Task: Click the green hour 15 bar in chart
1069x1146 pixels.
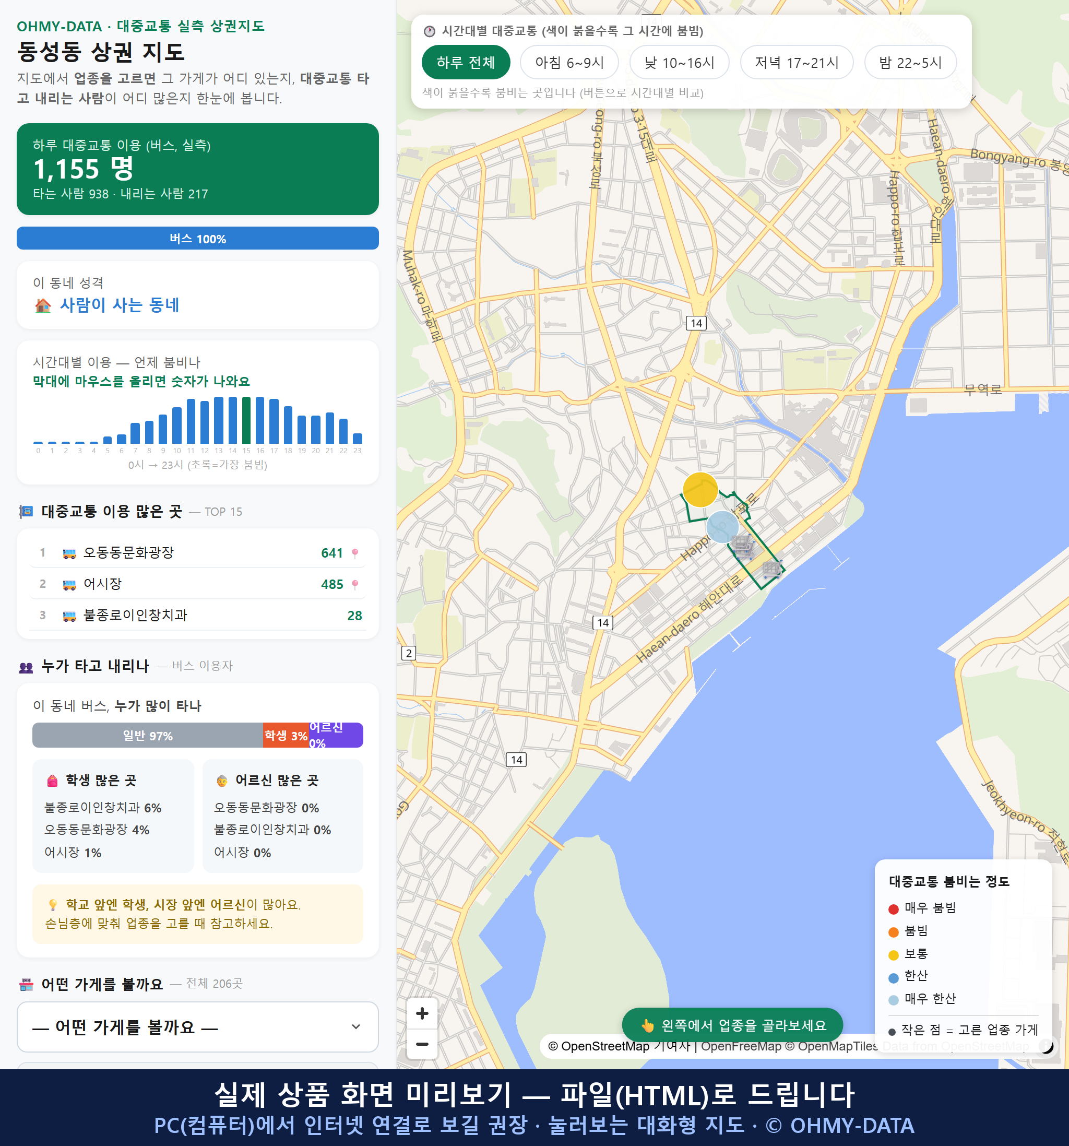Action: point(246,420)
